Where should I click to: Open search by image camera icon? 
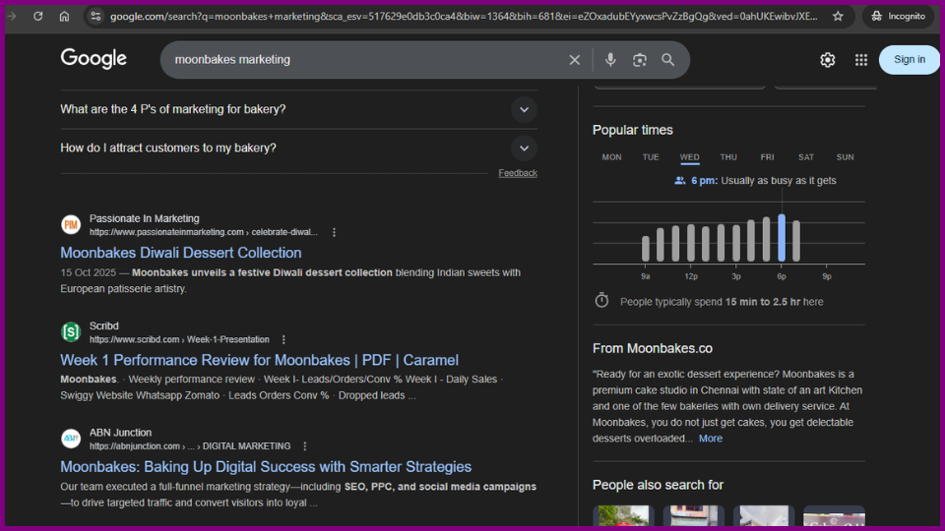(x=640, y=60)
